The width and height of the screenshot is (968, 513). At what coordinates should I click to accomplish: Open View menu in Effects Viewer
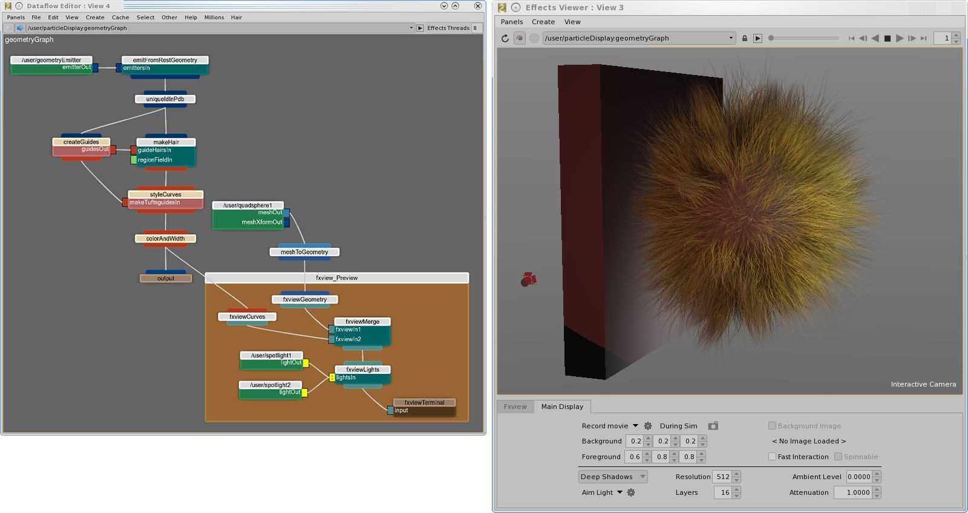pyautogui.click(x=572, y=22)
